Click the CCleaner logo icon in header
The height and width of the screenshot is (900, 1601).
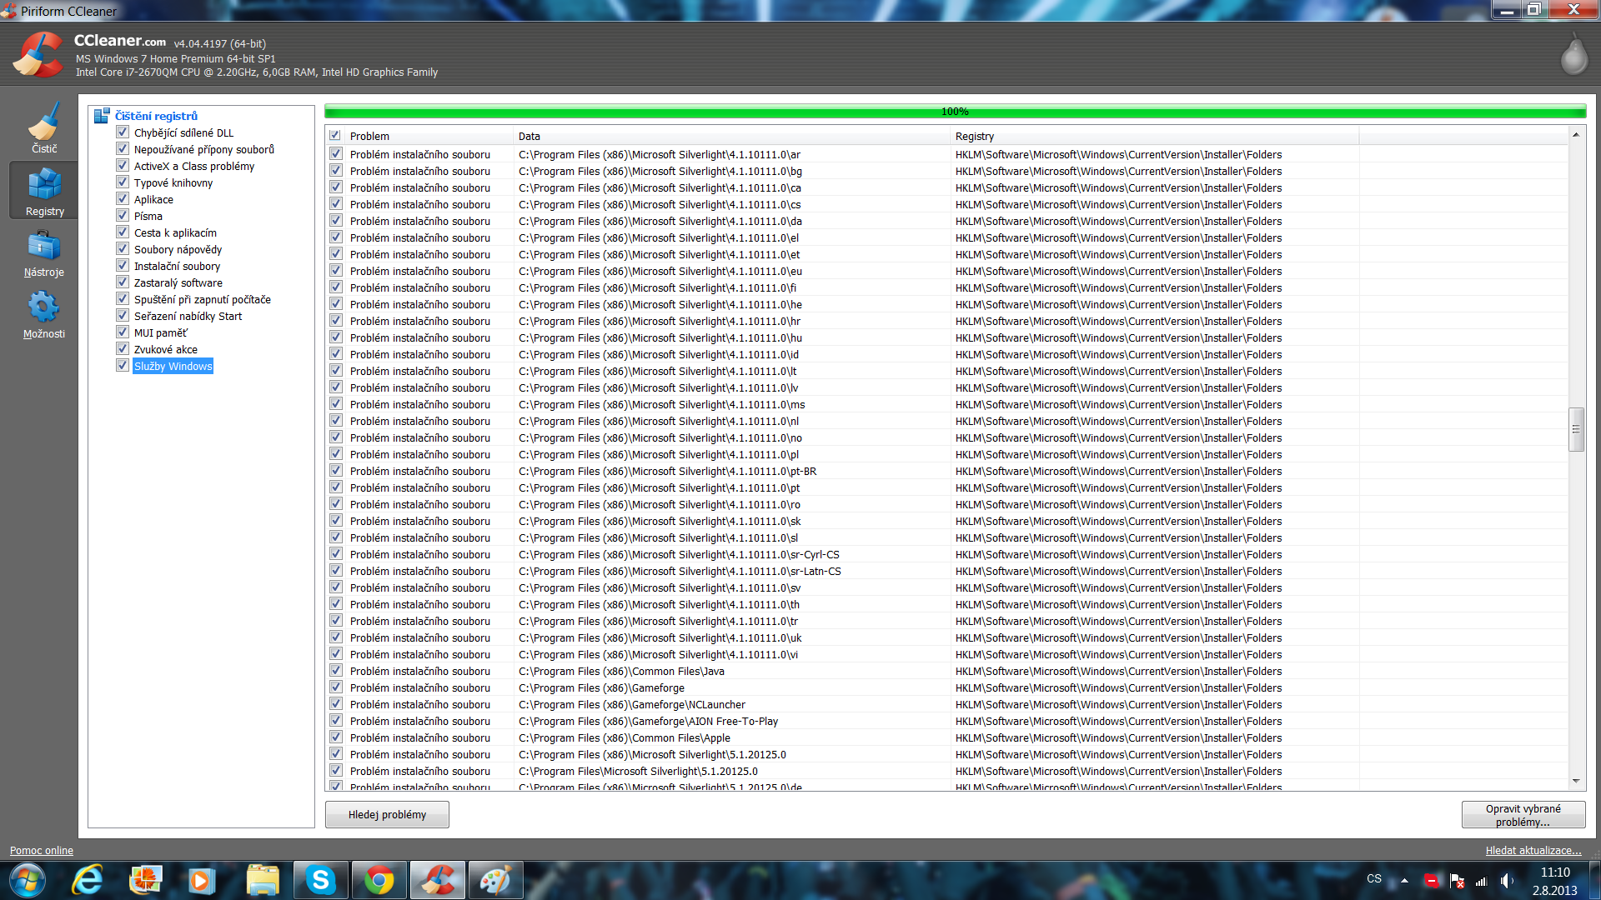click(x=38, y=55)
